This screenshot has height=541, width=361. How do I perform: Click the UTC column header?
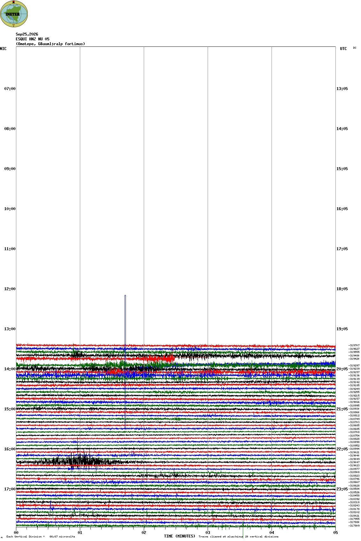(x=343, y=49)
